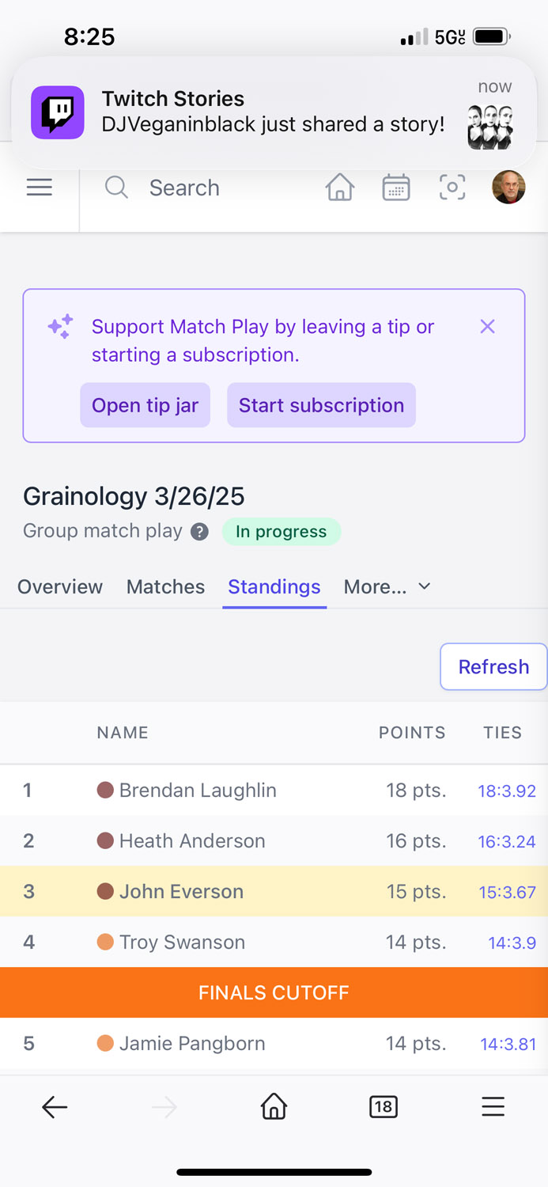Switch to the Overview tab
The width and height of the screenshot is (548, 1187).
(x=60, y=586)
